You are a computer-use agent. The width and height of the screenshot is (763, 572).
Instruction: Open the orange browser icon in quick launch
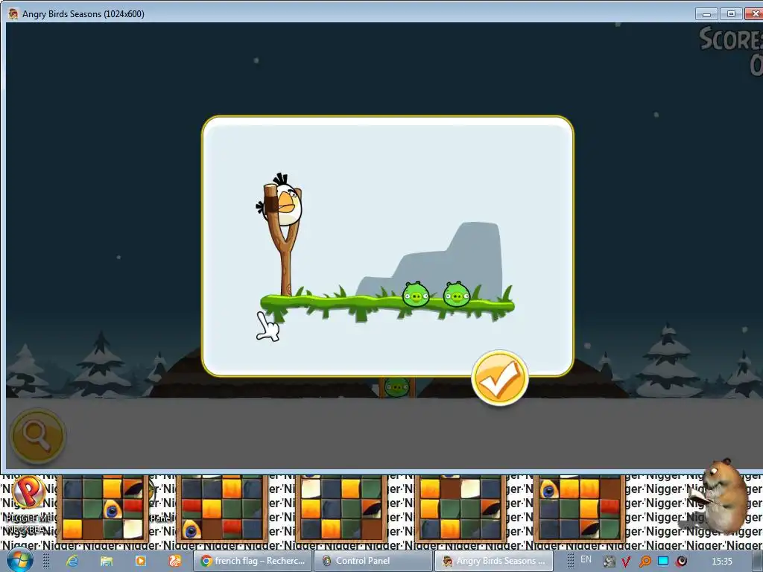(174, 561)
